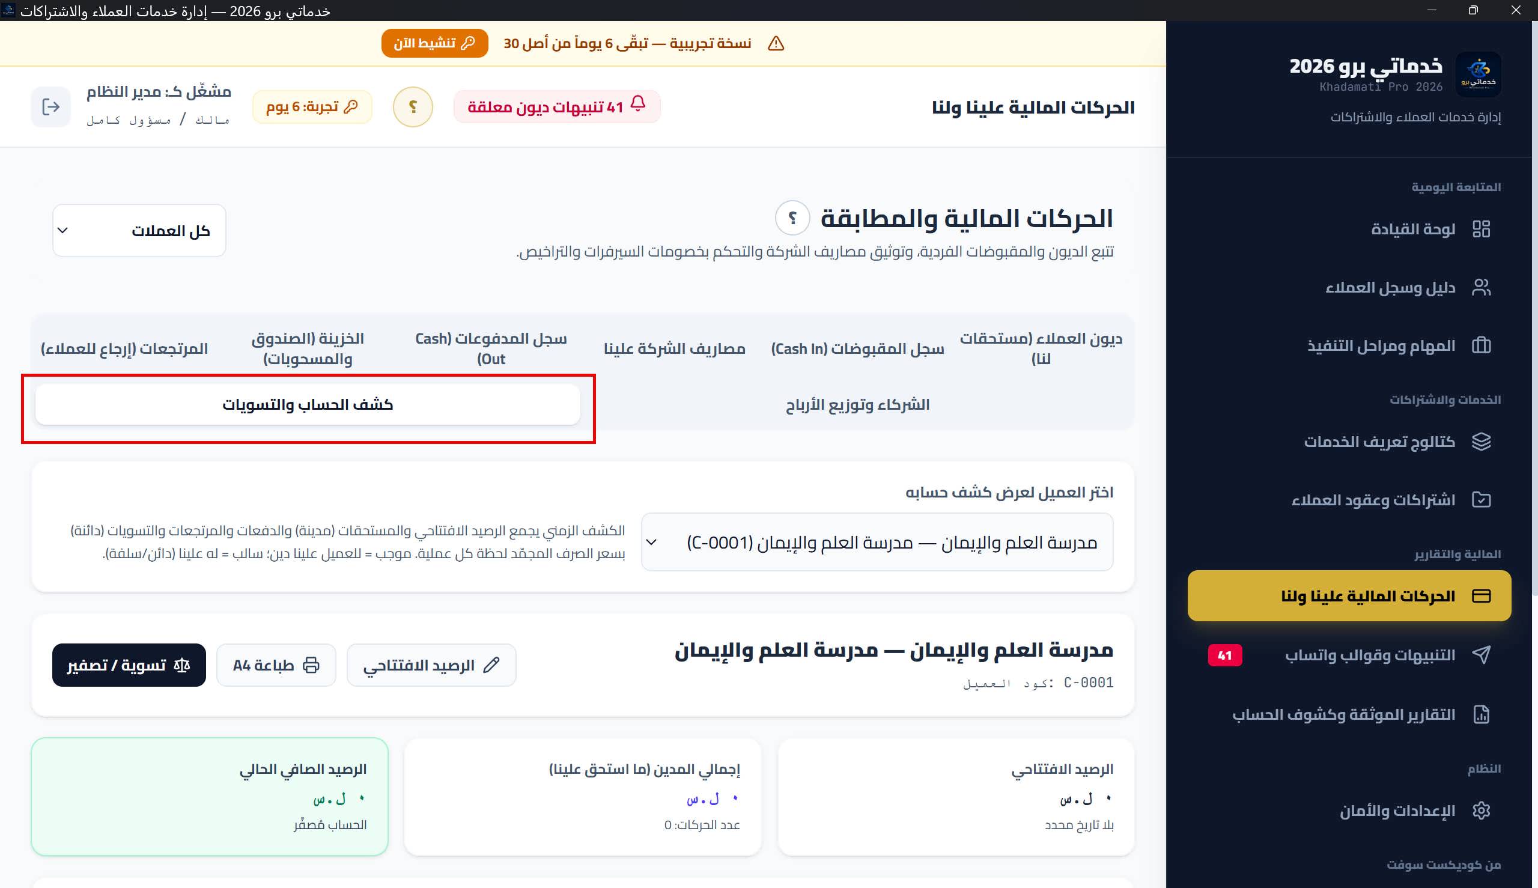Screen dimensions: 1538x888
Task: Click الرصيد الافتتاحي edit button
Action: pos(431,664)
